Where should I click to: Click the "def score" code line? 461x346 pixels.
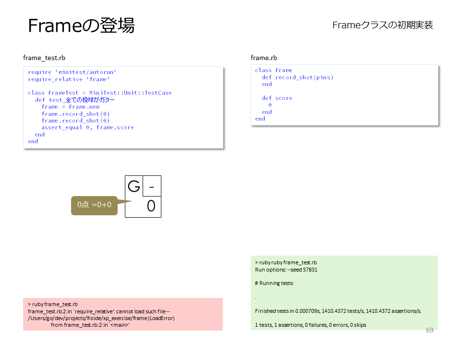tap(277, 98)
